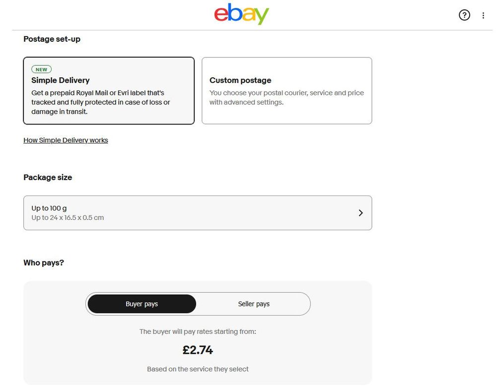The height and width of the screenshot is (392, 496).
Task: Click the package size chevron arrow
Action: (x=360, y=213)
